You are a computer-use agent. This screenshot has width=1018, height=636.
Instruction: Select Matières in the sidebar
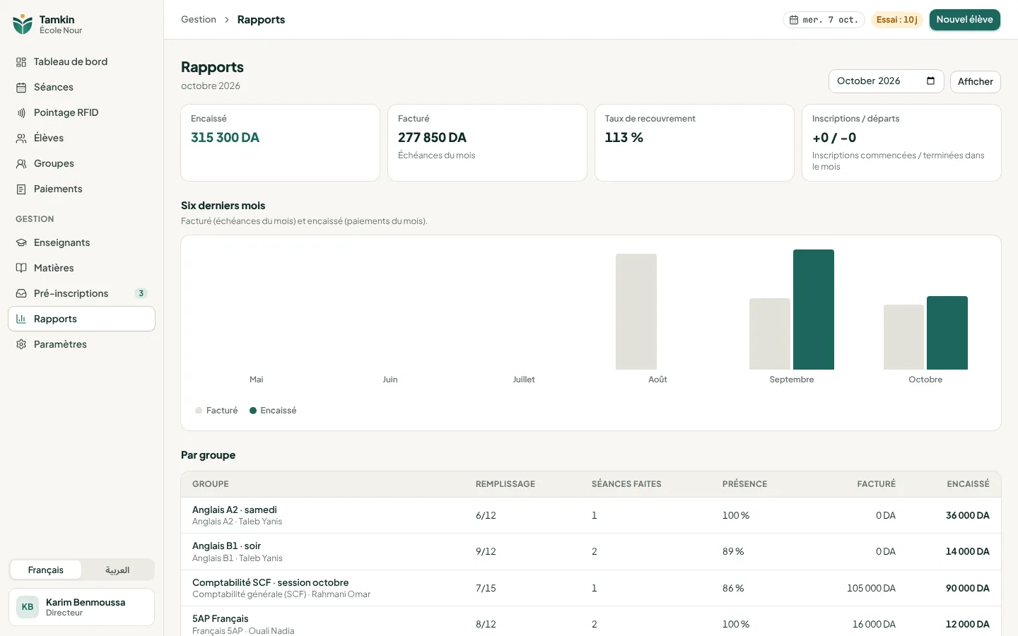(81, 269)
